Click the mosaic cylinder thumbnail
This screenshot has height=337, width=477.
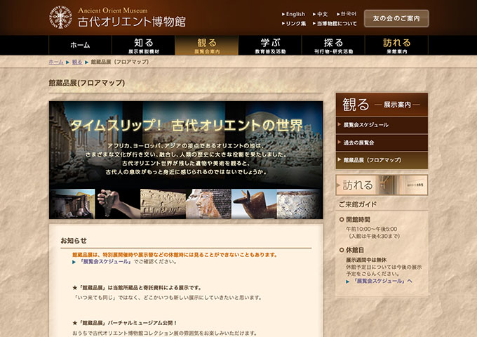click(x=300, y=204)
